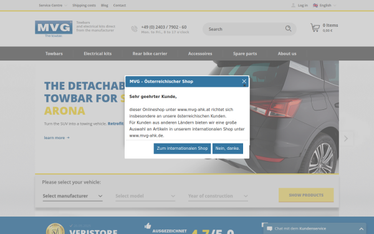
Task: Click the phone icon beside number
Action: pos(134,29)
